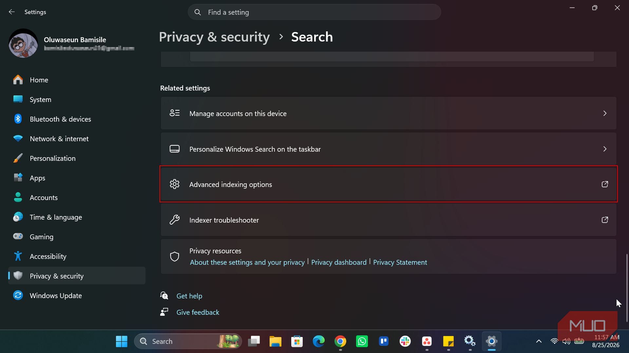629x353 pixels.
Task: Open the Privacy Statement link
Action: point(400,262)
